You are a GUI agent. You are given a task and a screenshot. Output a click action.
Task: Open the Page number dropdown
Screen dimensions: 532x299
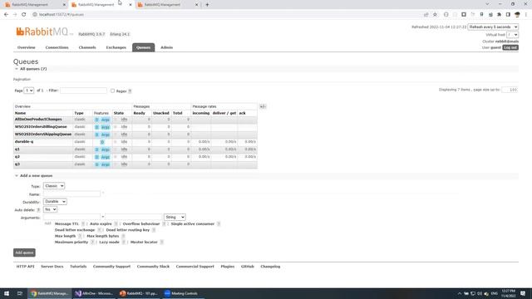point(29,91)
